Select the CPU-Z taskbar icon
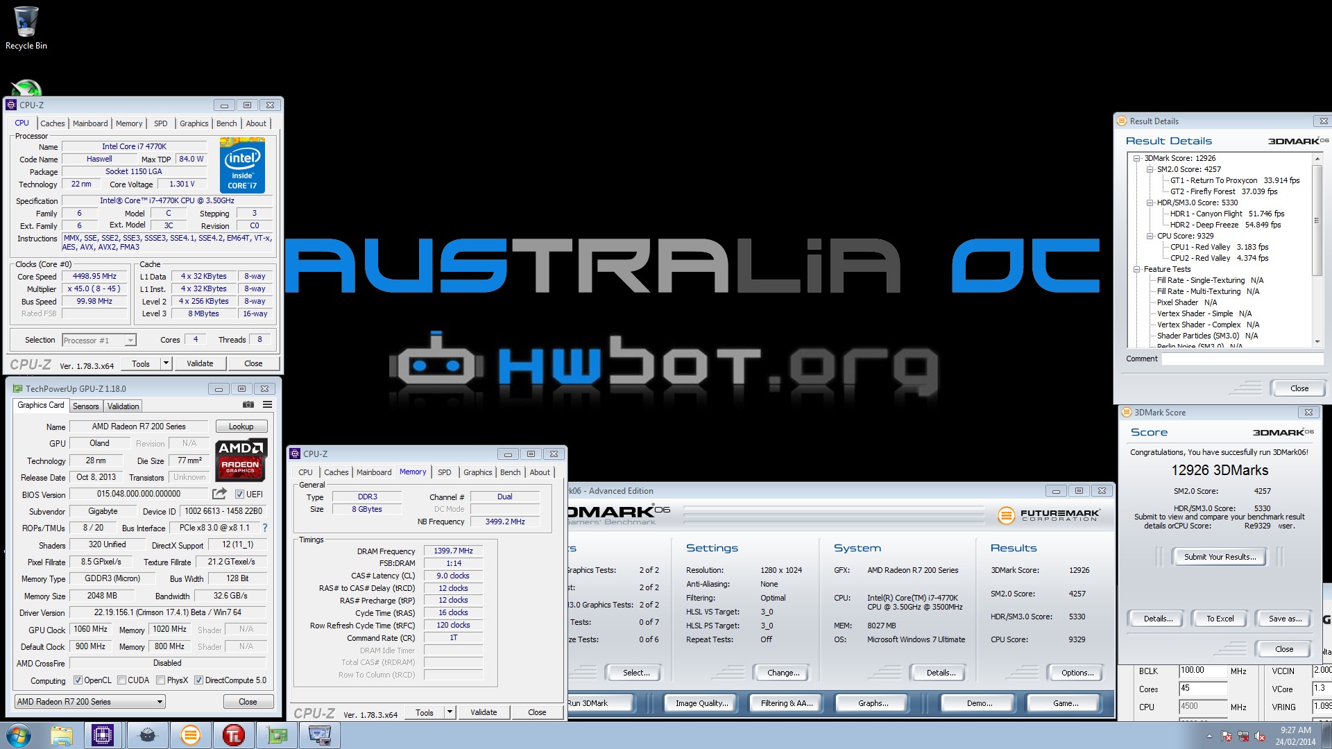This screenshot has width=1332, height=749. pos(103,735)
